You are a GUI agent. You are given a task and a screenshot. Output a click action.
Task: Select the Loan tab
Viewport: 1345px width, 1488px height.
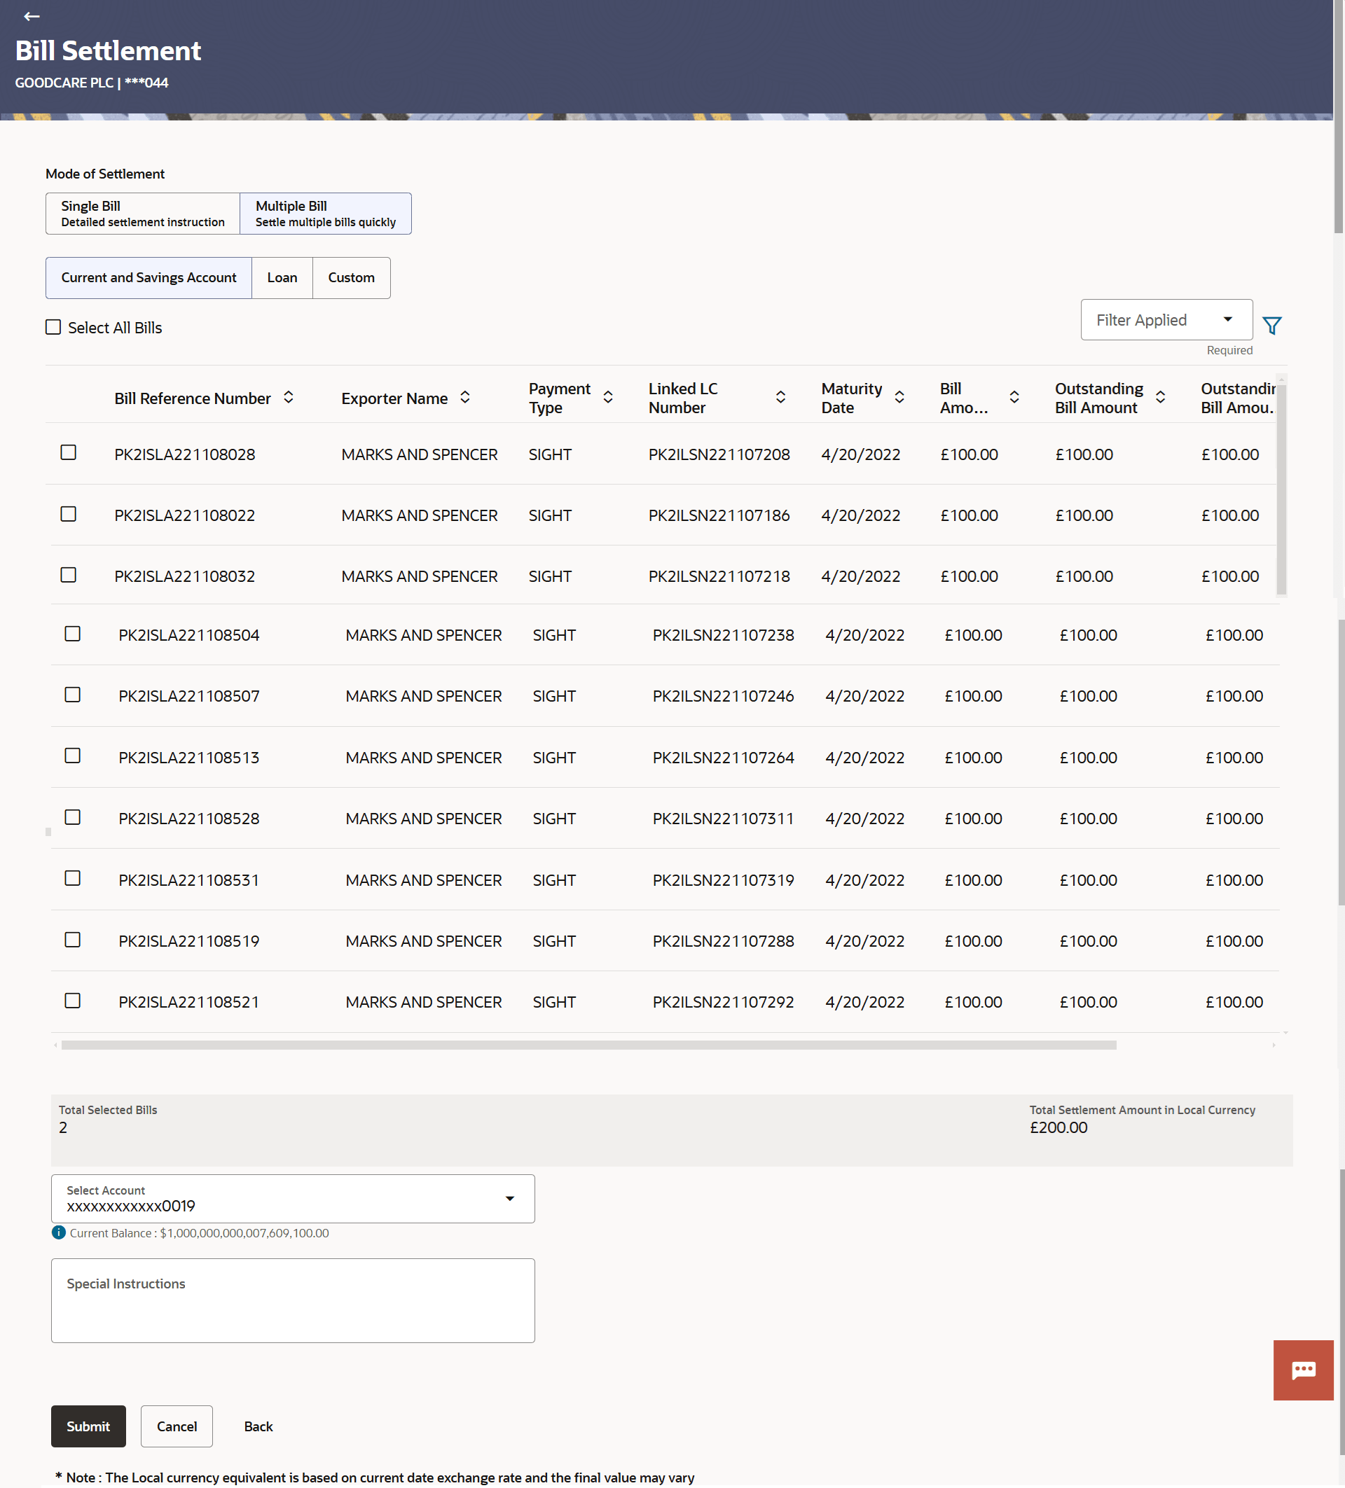pos(282,277)
